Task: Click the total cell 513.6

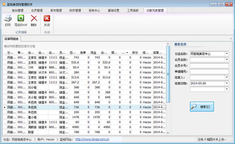Action: (74, 77)
